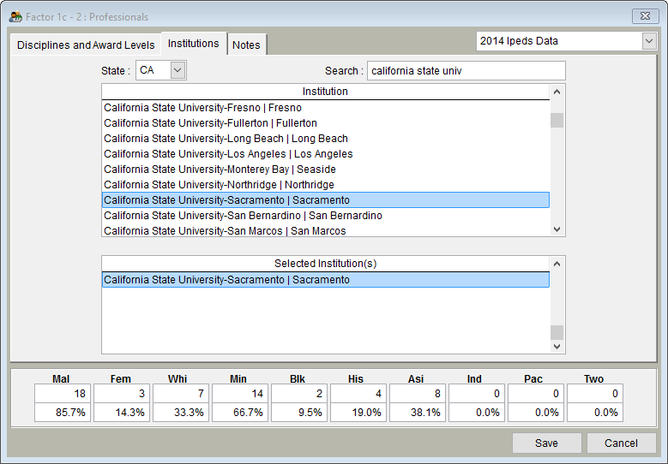Click the Ind count field showing 0
Image resolution: width=668 pixels, height=464 pixels.
(x=477, y=394)
